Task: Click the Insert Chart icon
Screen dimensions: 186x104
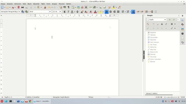Action: click(x=82, y=7)
